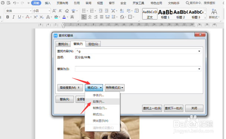
Task: Open the 格式(O) dropdown button
Action: pos(94,88)
